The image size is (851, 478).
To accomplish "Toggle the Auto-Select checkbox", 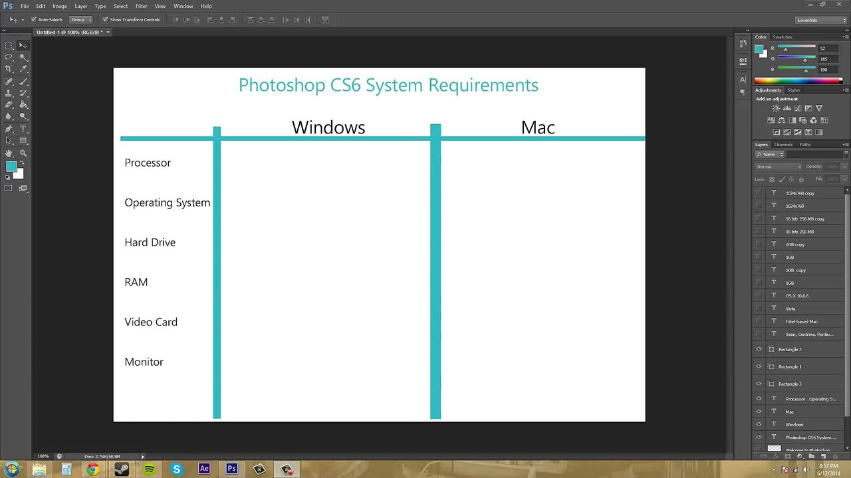I will (x=33, y=20).
